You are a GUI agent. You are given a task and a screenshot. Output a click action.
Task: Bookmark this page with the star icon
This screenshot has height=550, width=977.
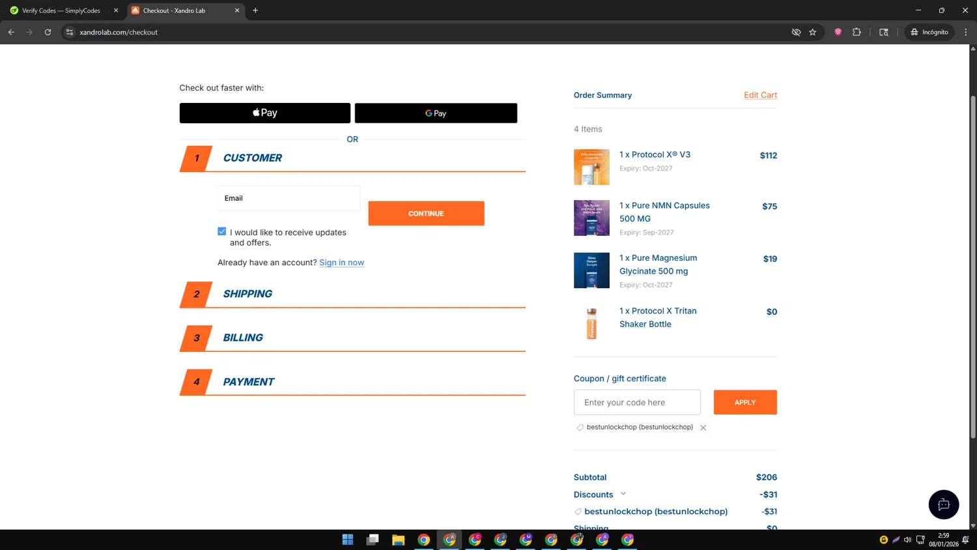pyautogui.click(x=813, y=32)
